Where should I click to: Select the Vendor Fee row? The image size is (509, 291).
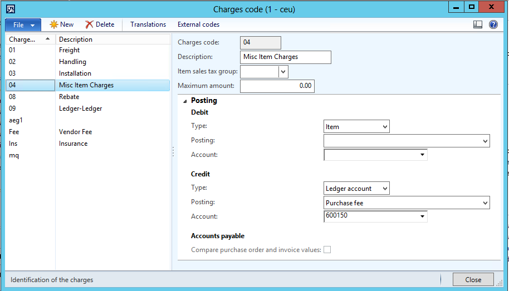(75, 132)
